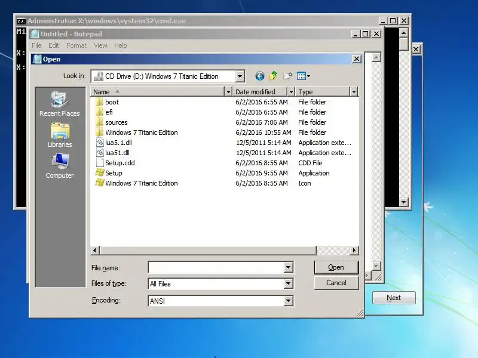Viewport: 478px width, 358px height.
Task: Open the View Menu dropdown arrow
Action: click(x=308, y=76)
